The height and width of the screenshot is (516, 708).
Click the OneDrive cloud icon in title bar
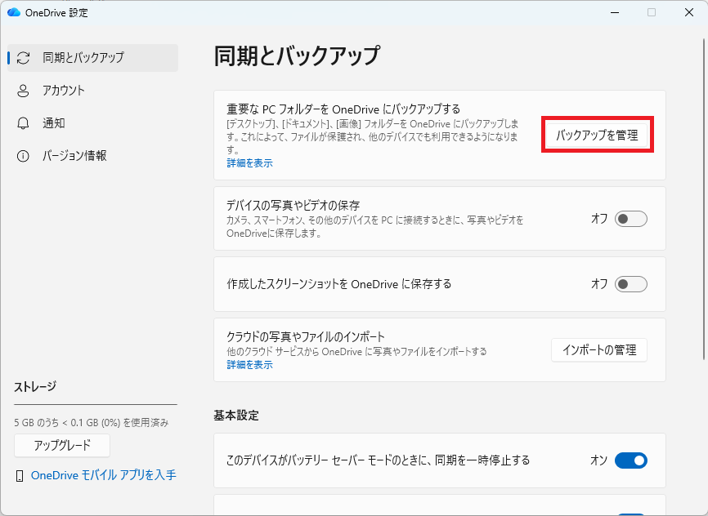click(x=13, y=12)
